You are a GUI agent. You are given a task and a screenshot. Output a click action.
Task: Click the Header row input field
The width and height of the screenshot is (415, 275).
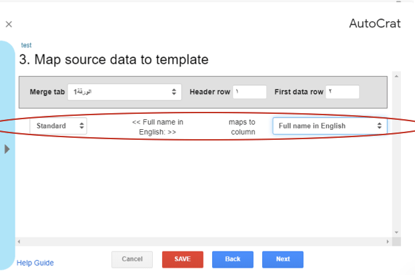(250, 92)
